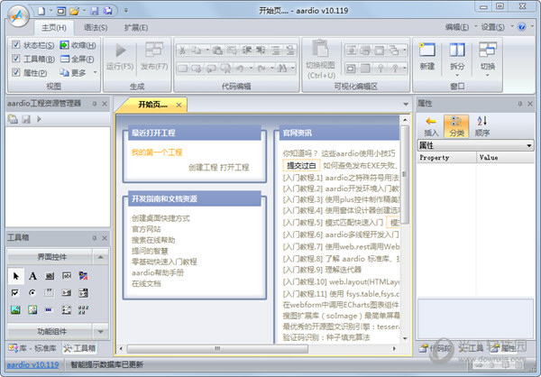Image resolution: width=541 pixels, height=377 pixels.
Task: Click the open folder icon in quick access toolbar
Action: pyautogui.click(x=74, y=11)
